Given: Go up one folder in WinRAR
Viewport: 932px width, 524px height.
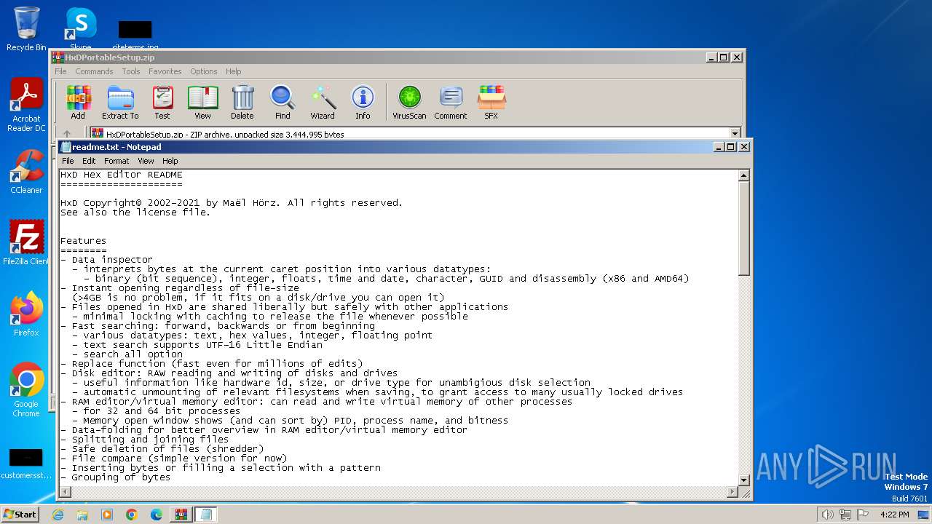Looking at the screenshot, I should (x=67, y=134).
